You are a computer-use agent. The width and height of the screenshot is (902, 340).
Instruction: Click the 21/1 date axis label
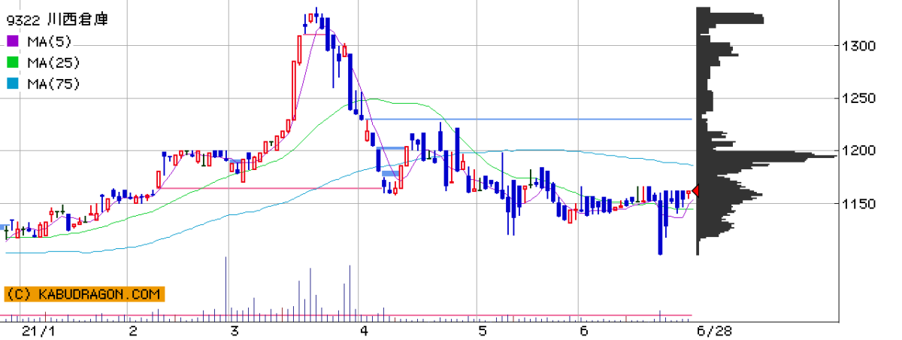tap(38, 331)
